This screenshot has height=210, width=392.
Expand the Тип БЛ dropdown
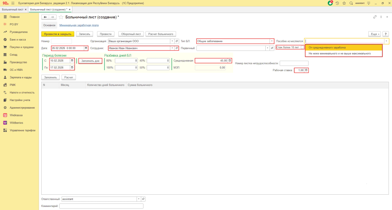point(272,41)
